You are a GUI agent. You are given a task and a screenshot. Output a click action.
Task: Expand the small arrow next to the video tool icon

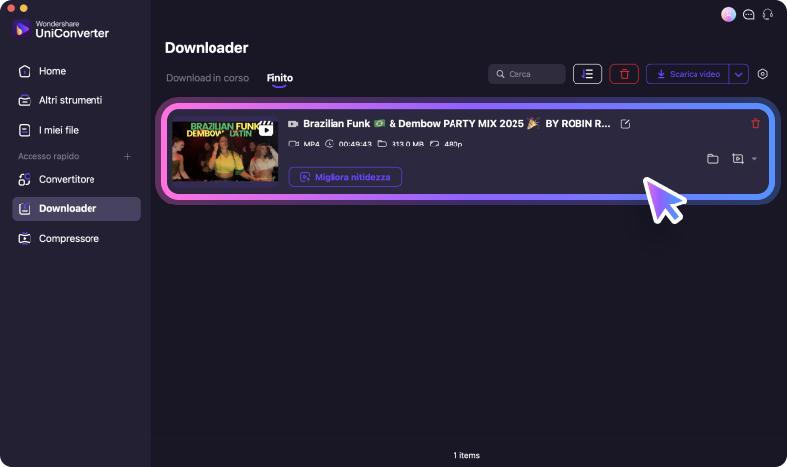pos(754,159)
